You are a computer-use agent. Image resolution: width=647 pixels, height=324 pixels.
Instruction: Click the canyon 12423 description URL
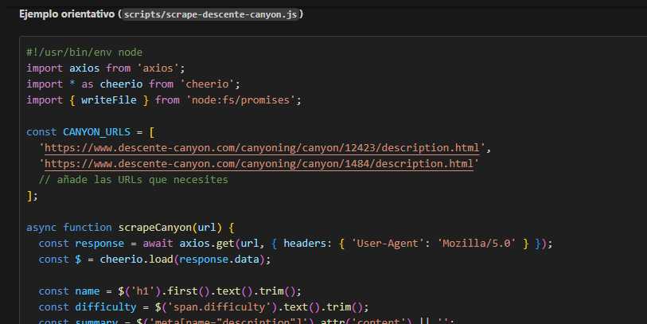pyautogui.click(x=266, y=148)
